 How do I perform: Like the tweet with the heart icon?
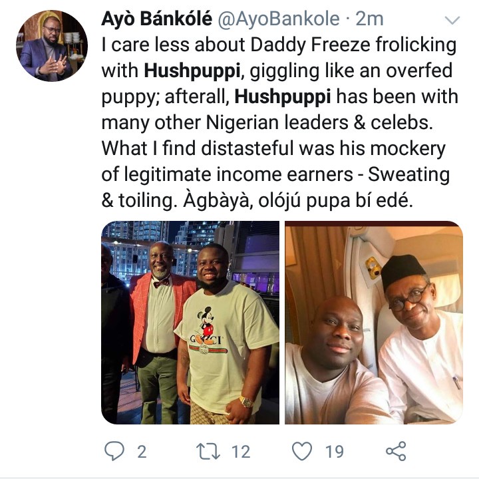[303, 452]
